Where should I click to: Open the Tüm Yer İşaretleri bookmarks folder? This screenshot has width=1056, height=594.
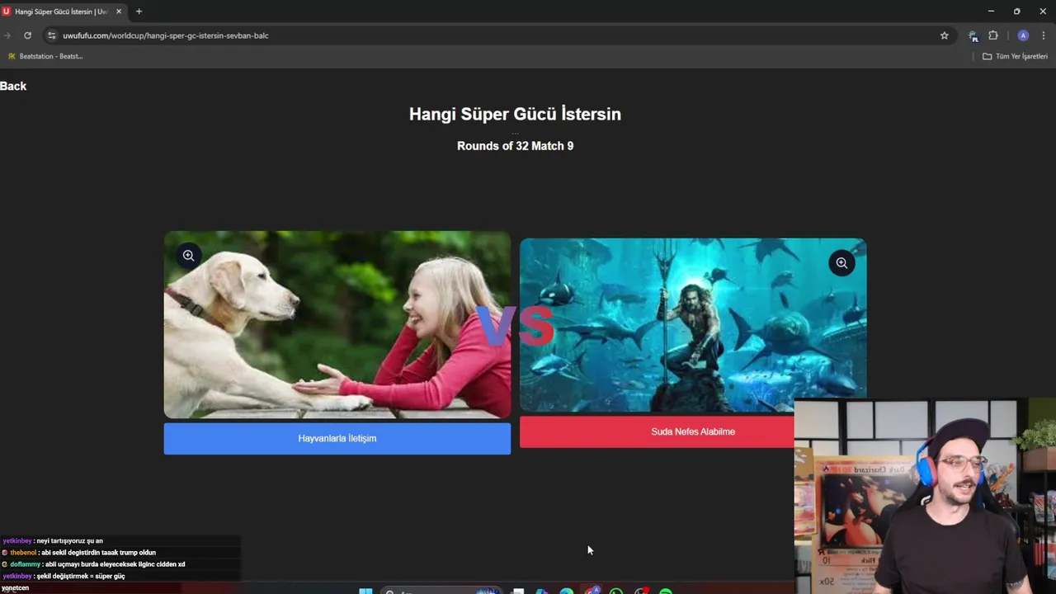[x=1015, y=56]
